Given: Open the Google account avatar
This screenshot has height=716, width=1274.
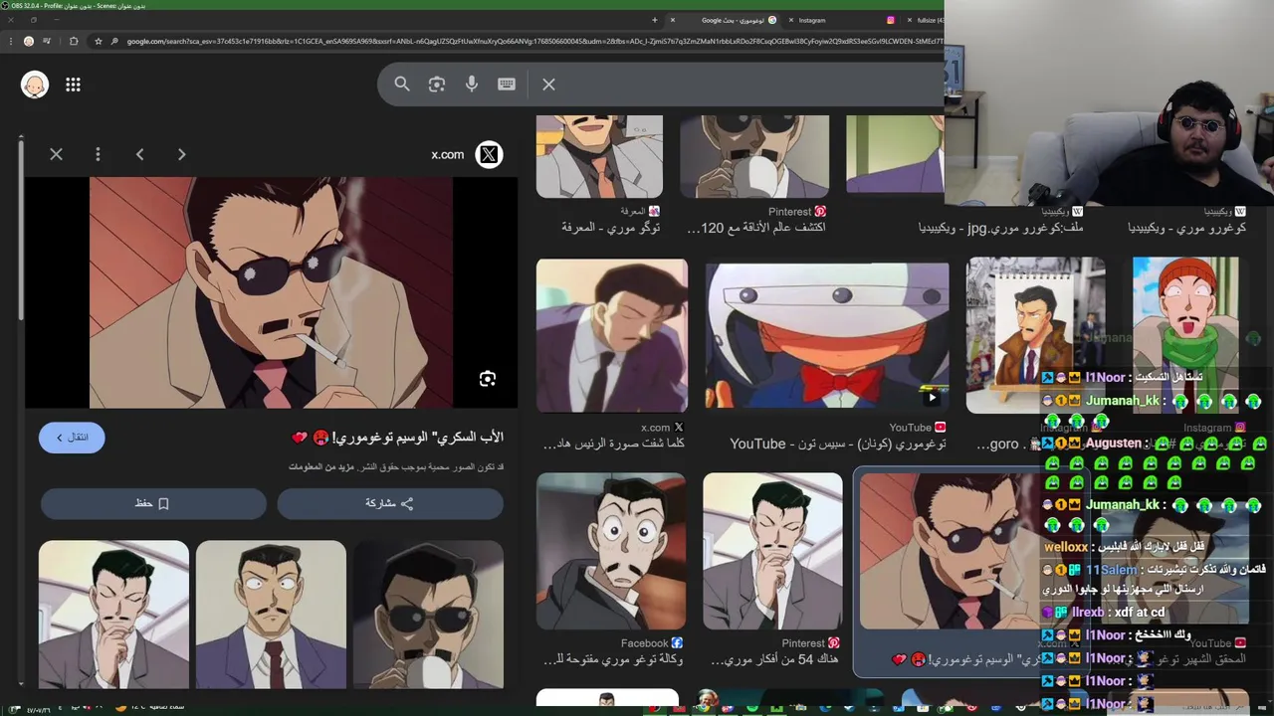Looking at the screenshot, I should click(x=35, y=85).
